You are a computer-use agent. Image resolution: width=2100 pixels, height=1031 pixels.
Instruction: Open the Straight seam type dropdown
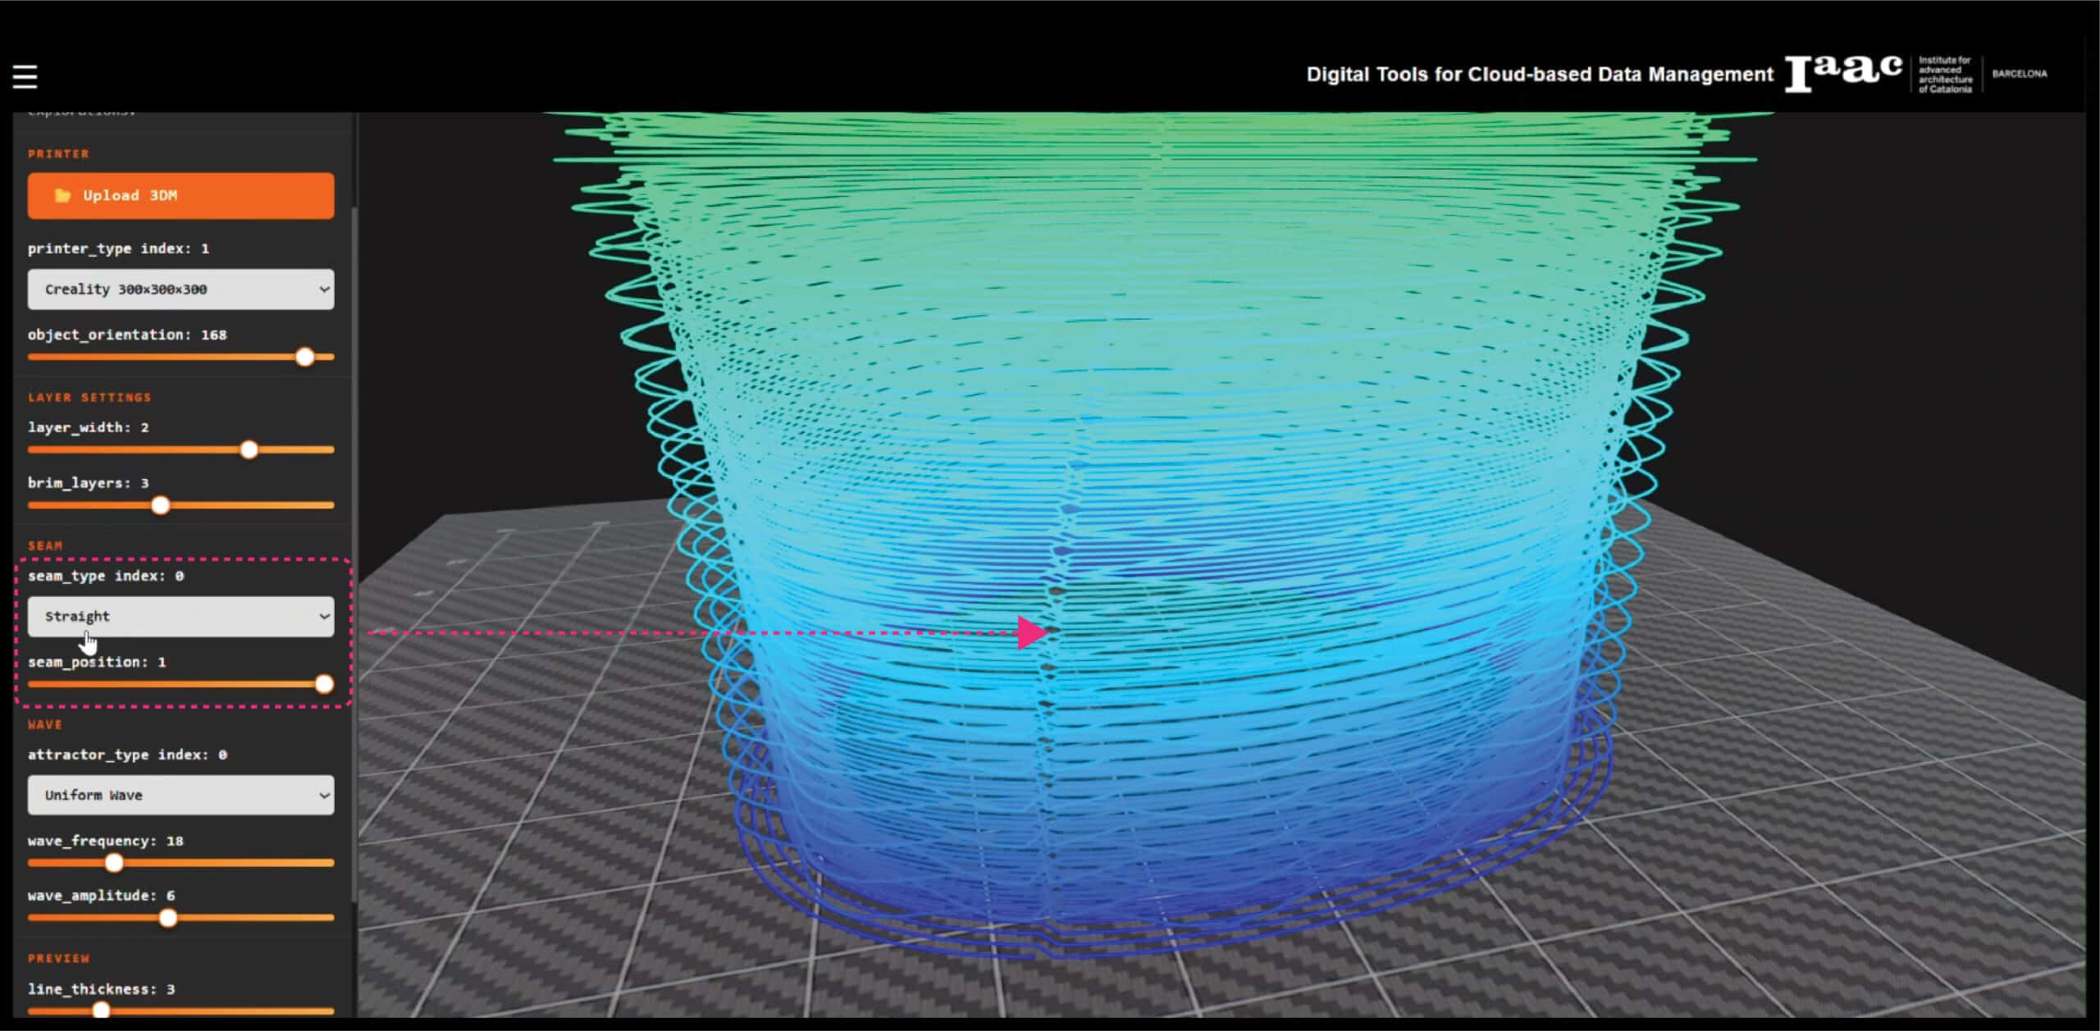click(180, 616)
